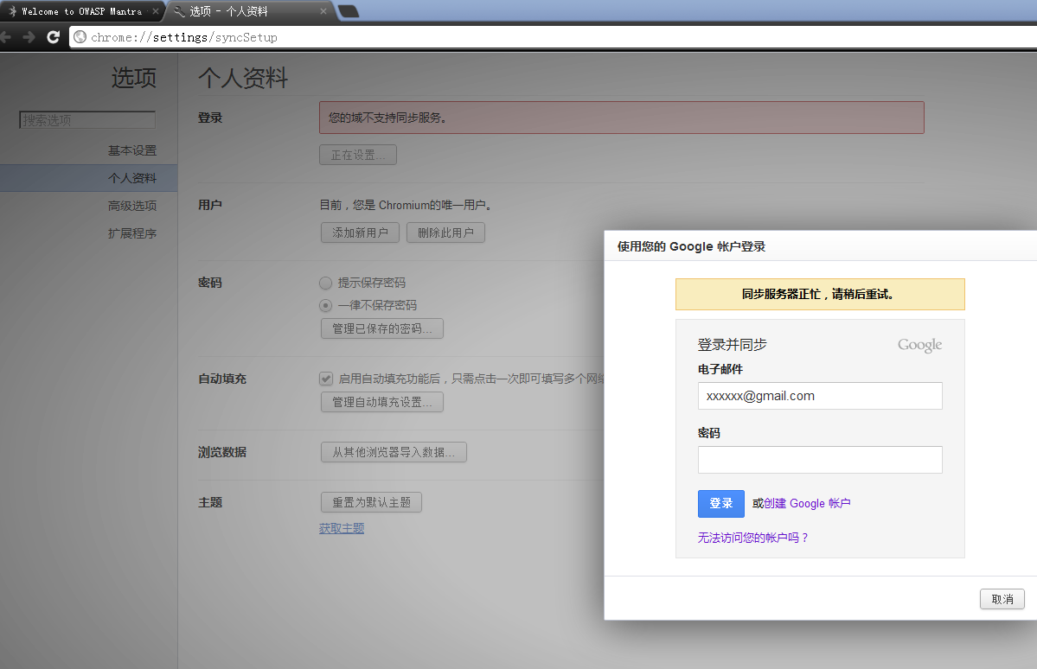This screenshot has height=669, width=1037.
Task: Click the globe icon in the address bar
Action: pyautogui.click(x=80, y=37)
